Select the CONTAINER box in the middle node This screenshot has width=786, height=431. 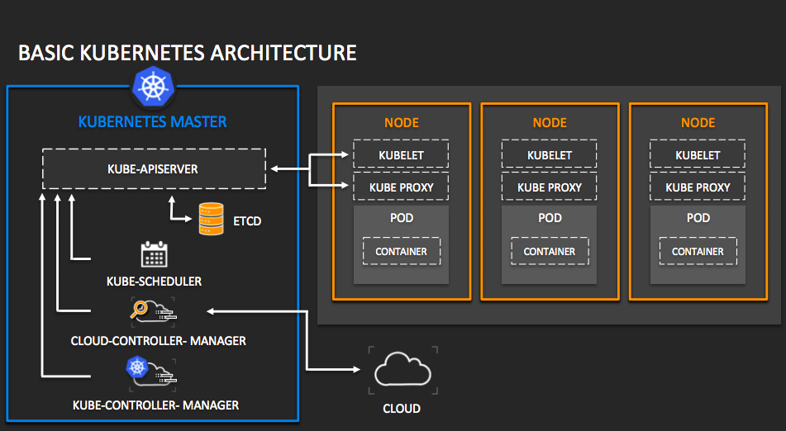(x=550, y=251)
